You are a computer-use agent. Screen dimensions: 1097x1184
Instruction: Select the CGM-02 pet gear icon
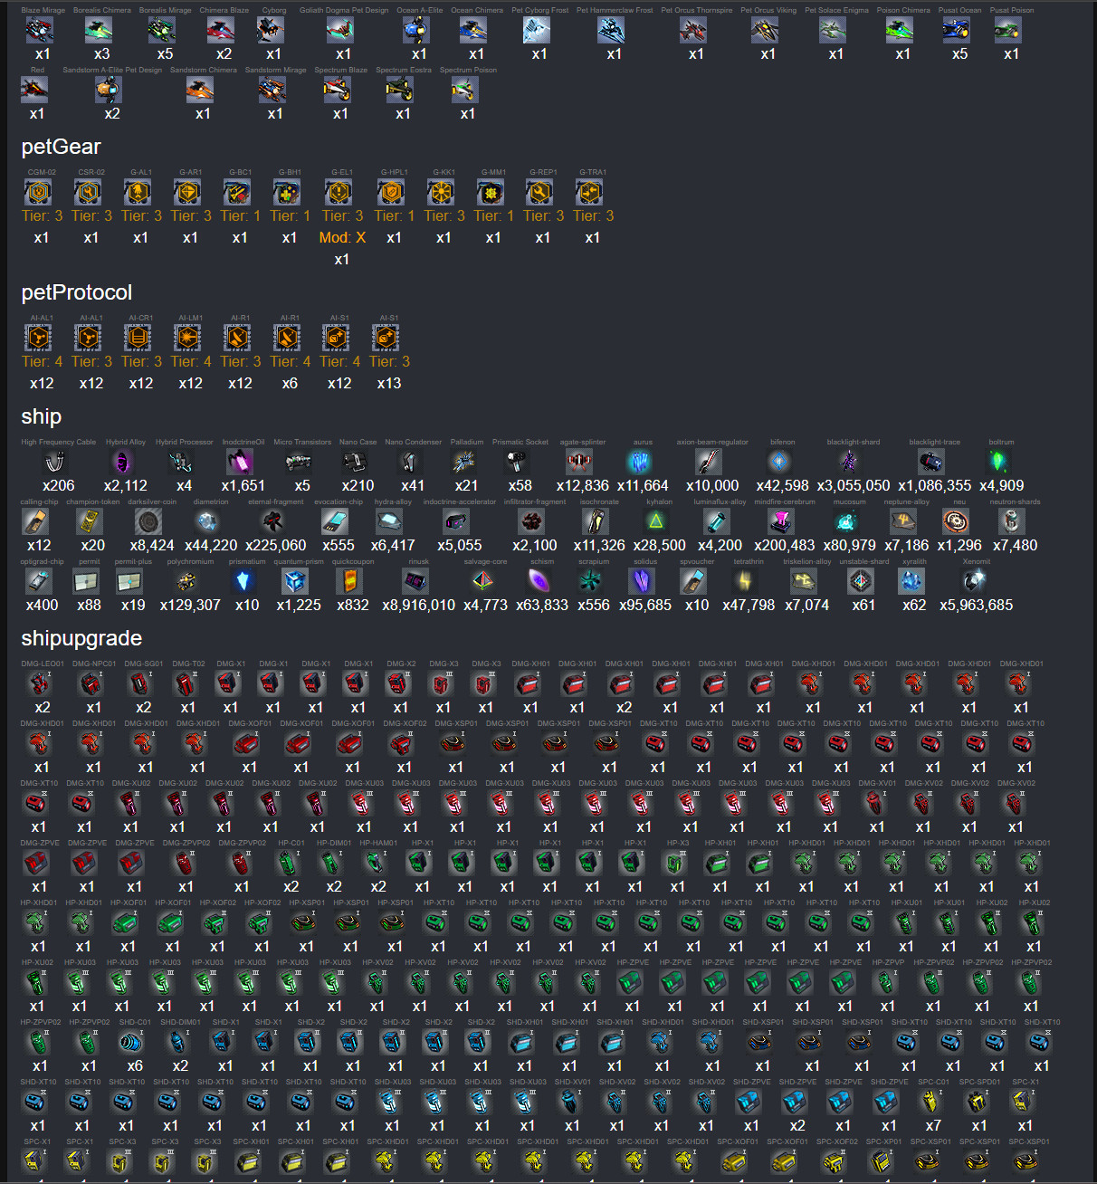tap(38, 192)
